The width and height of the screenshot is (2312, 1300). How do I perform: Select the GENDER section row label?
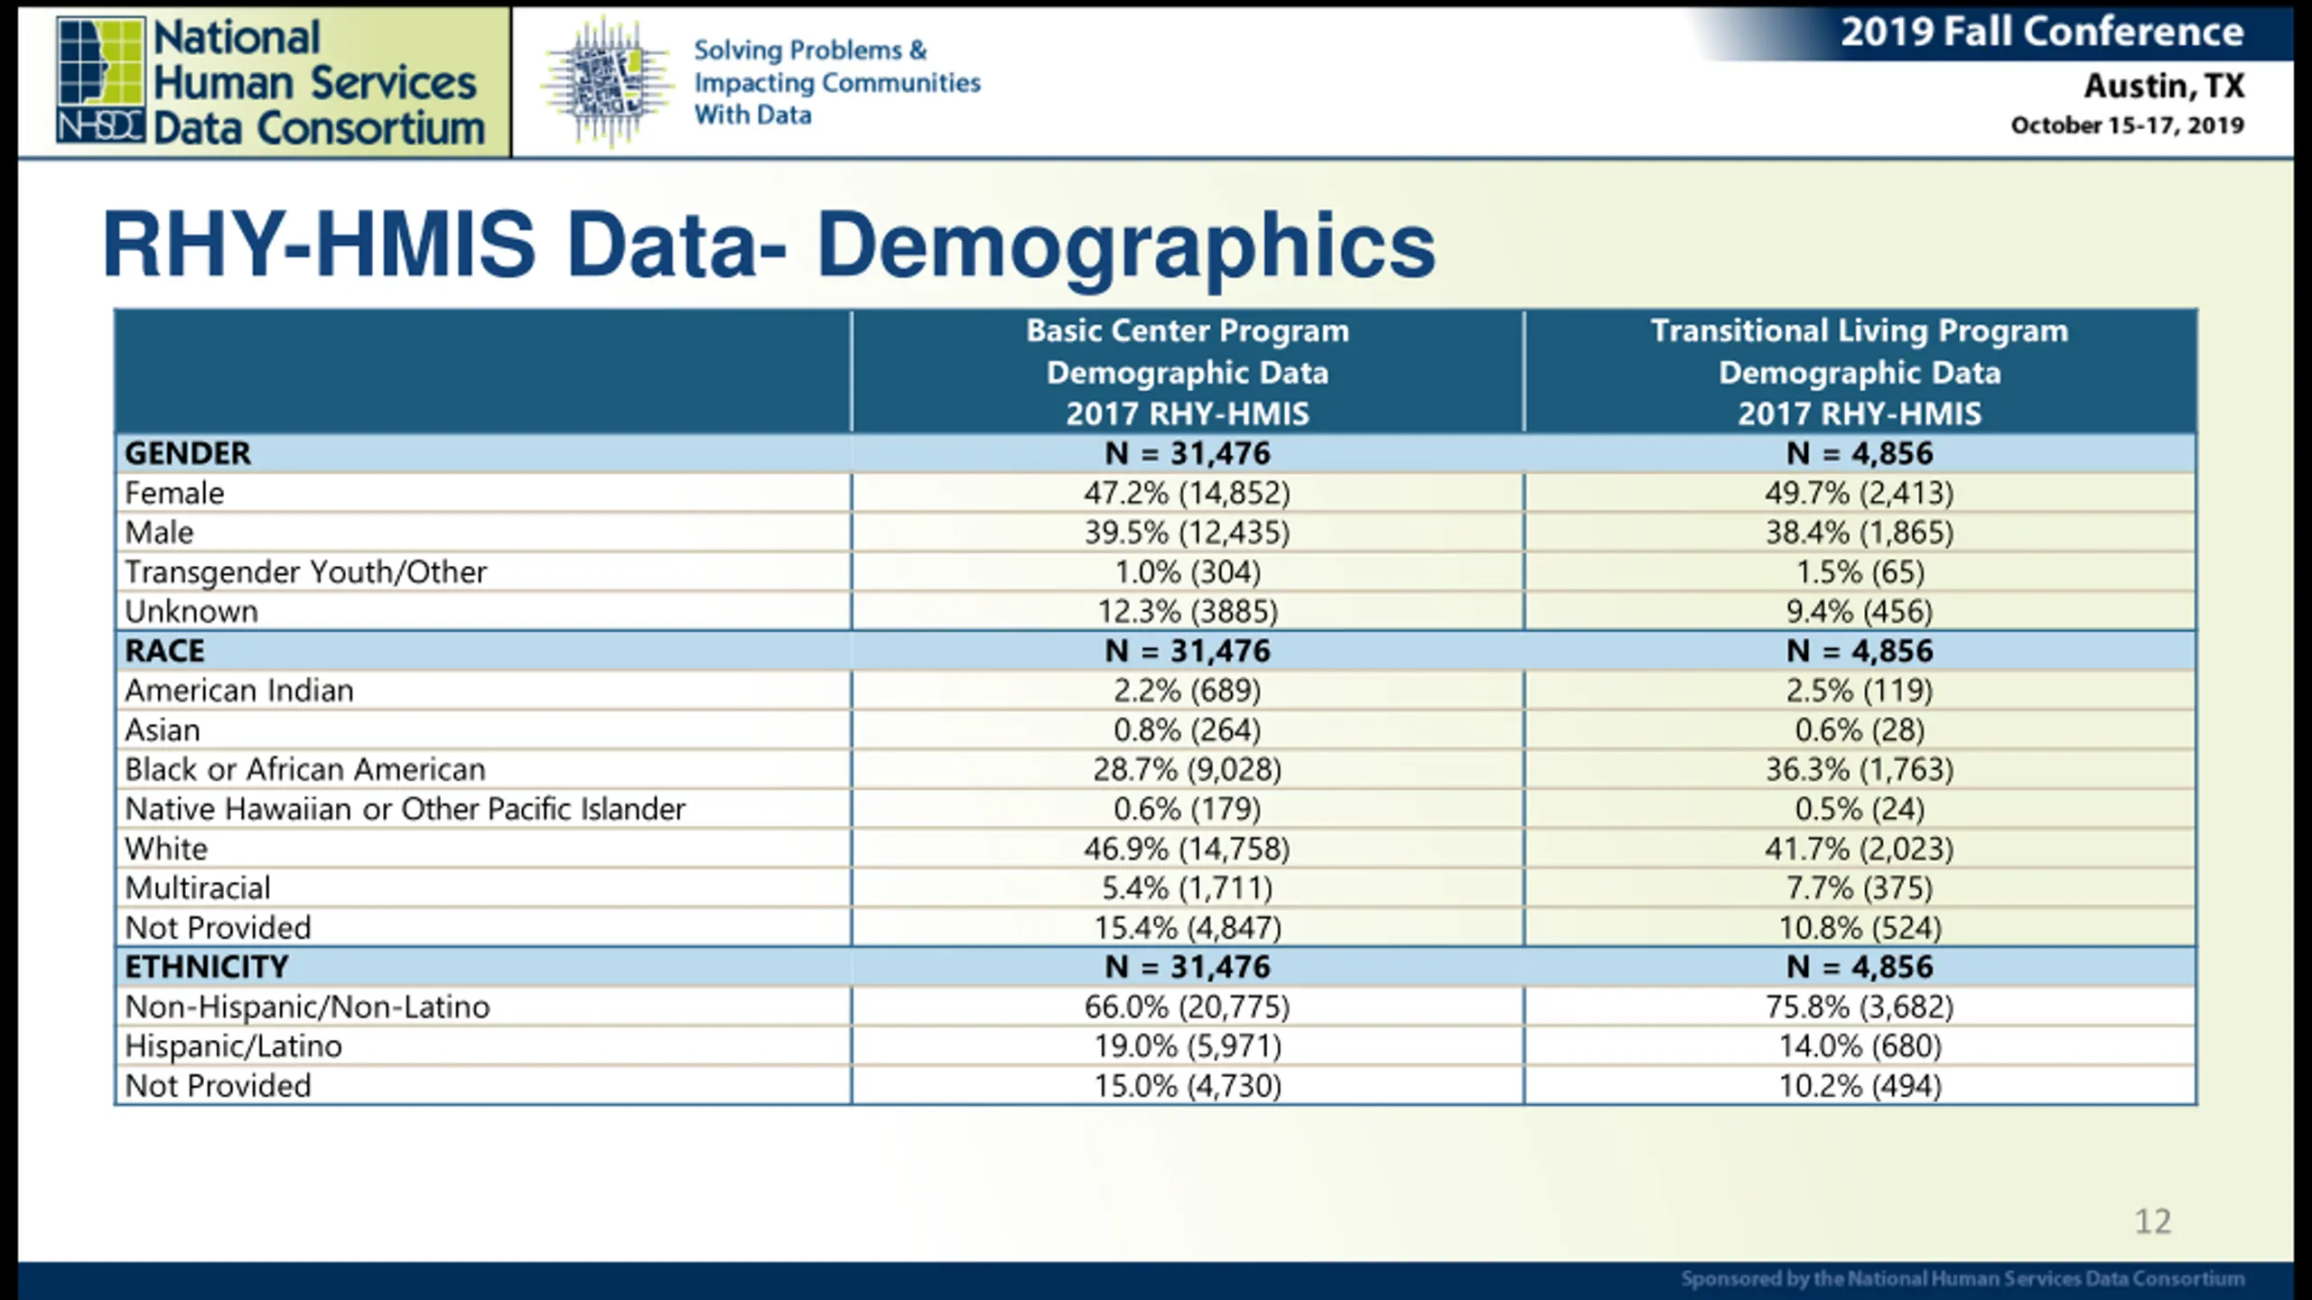pos(187,453)
